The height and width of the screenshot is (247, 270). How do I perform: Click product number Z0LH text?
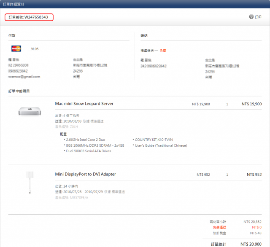pos(67,127)
